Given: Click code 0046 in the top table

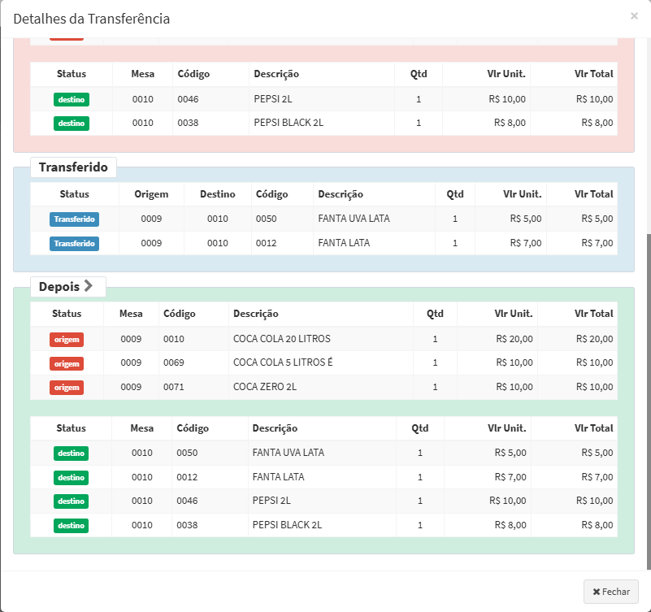Looking at the screenshot, I should (x=188, y=99).
